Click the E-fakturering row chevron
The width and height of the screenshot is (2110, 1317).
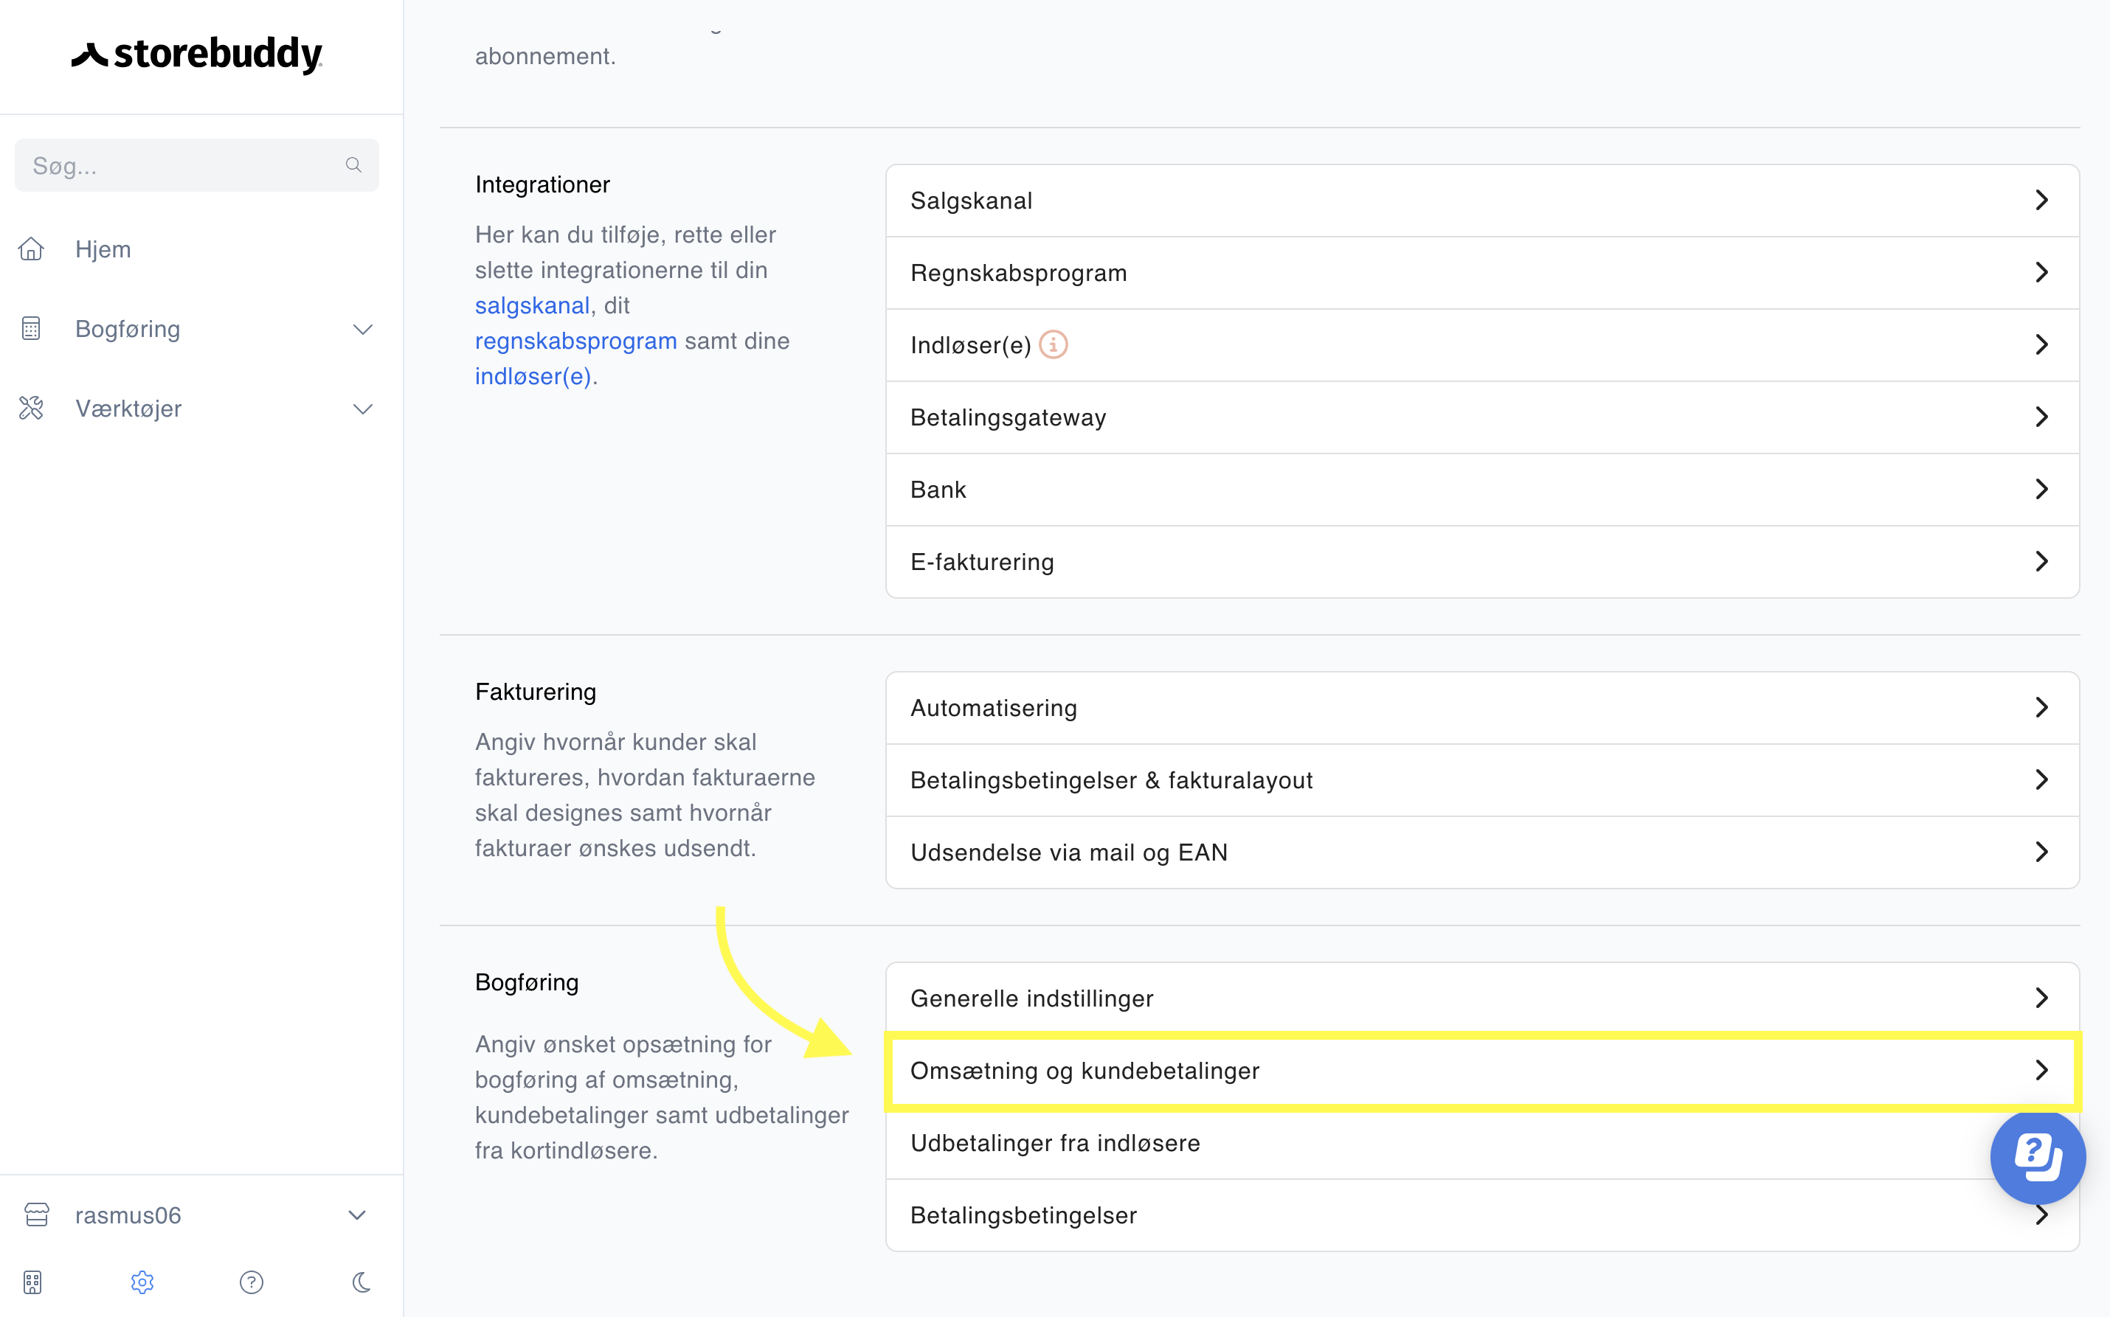(2041, 562)
